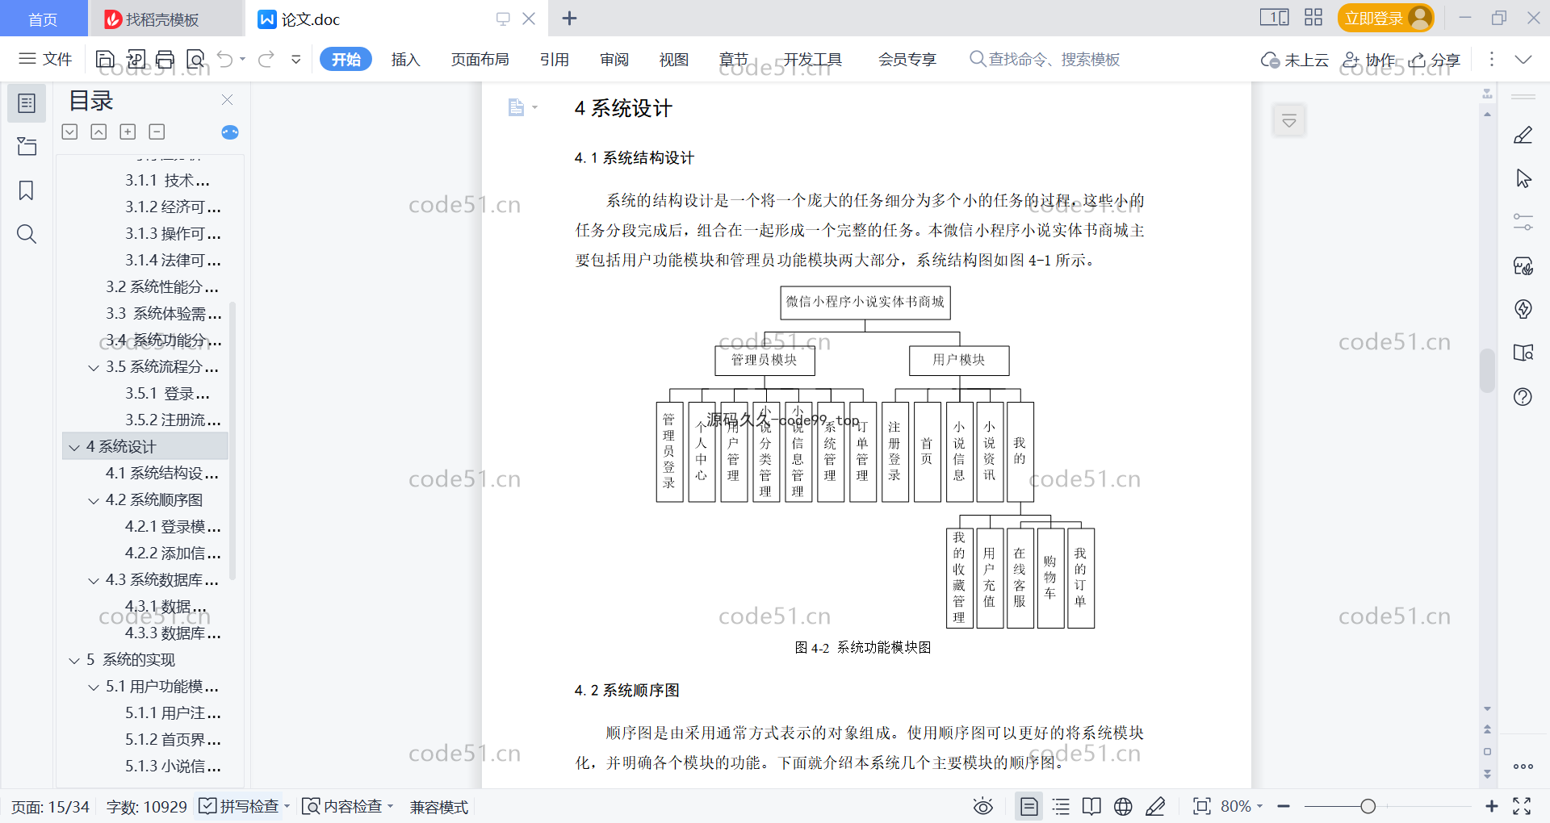This screenshot has height=823, width=1550.
Task: Click the collapse all minus icon in outline
Action: pyautogui.click(x=157, y=132)
